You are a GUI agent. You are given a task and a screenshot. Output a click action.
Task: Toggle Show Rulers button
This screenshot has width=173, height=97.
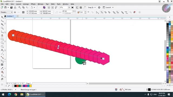[77, 8]
